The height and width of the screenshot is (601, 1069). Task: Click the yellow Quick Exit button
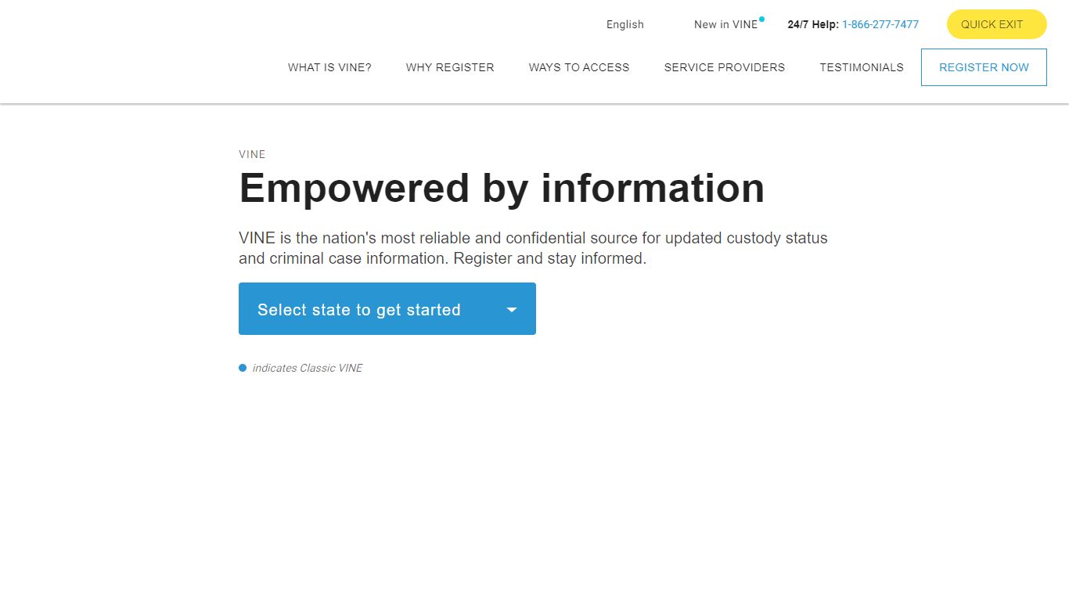pyautogui.click(x=996, y=24)
